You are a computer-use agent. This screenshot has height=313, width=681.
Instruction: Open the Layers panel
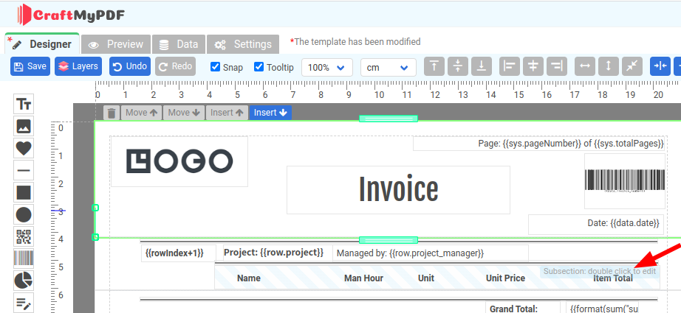(77, 66)
